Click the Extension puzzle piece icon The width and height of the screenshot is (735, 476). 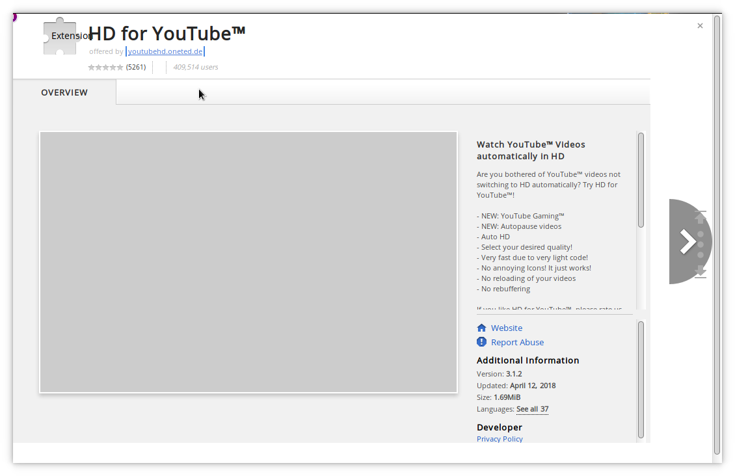pos(60,36)
